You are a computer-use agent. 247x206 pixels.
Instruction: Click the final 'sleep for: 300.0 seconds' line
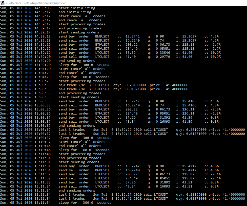point(85,202)
